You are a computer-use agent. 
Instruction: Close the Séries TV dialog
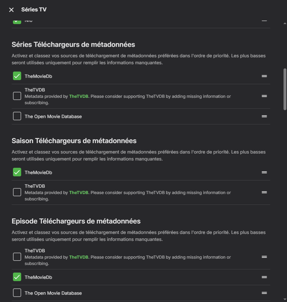[11, 10]
